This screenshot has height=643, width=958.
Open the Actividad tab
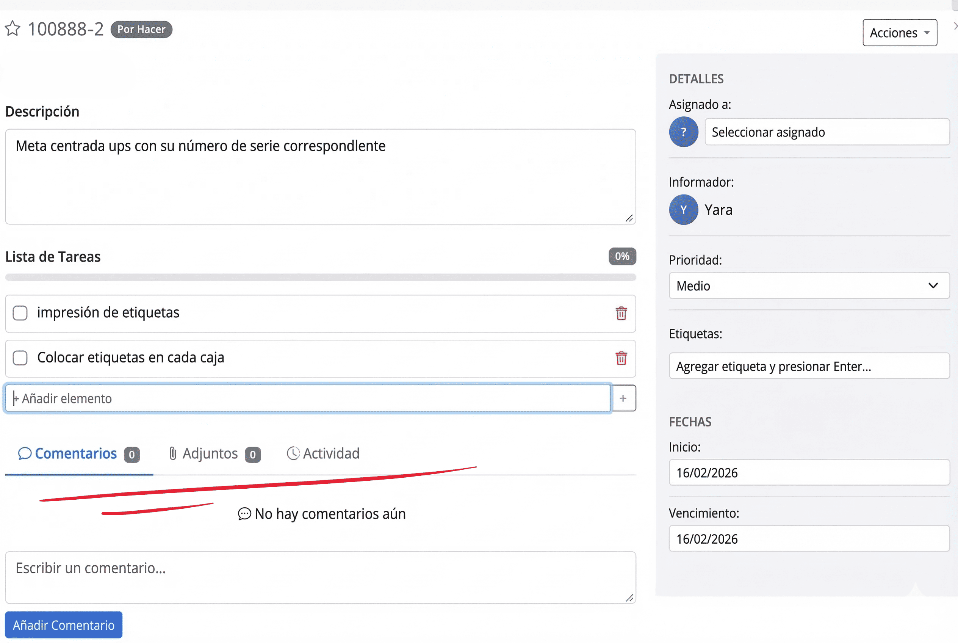[x=323, y=453]
